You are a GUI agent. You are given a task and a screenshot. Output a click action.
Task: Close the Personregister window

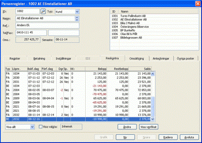198,4
